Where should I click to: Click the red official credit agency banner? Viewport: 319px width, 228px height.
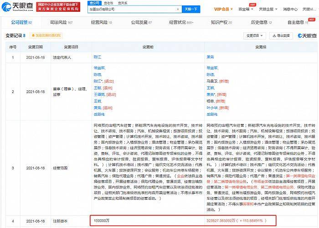(x=58, y=7)
